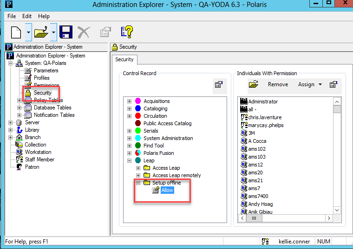This screenshot has width=353, height=249.
Task: Click the New document toolbar icon
Action: 16,32
